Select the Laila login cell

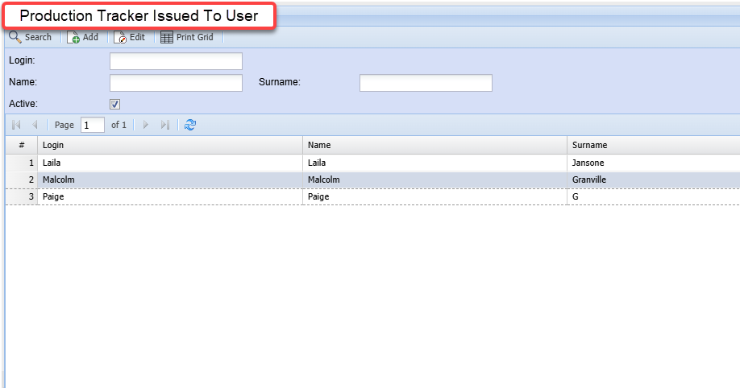pos(170,163)
